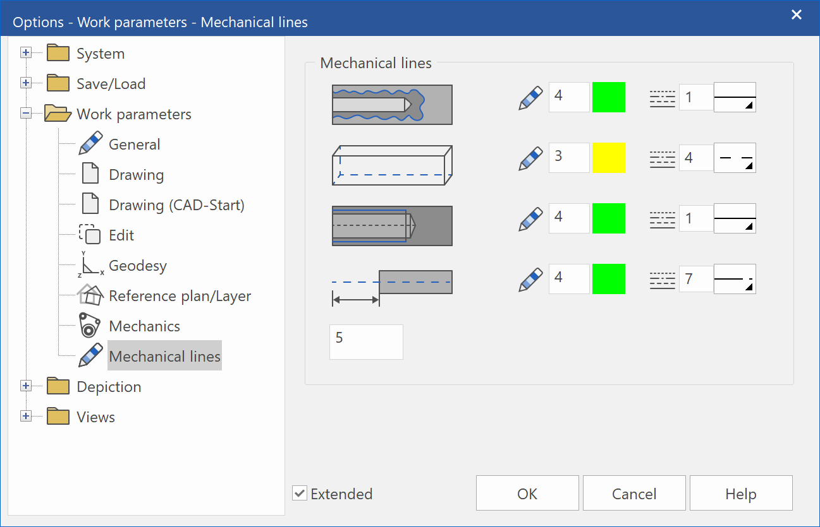Open dashed line type dropdown
Viewport: 820px width, 527px height.
[735, 158]
